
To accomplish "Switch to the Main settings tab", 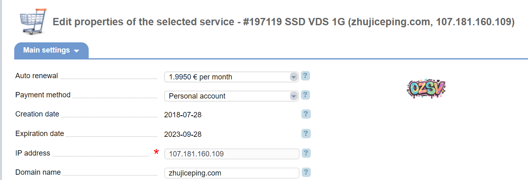I will pos(46,50).
